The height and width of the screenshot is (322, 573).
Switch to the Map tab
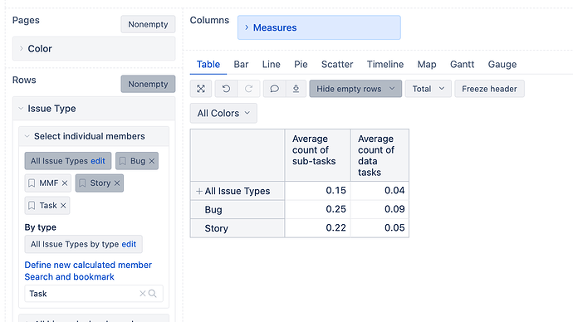[x=427, y=64]
